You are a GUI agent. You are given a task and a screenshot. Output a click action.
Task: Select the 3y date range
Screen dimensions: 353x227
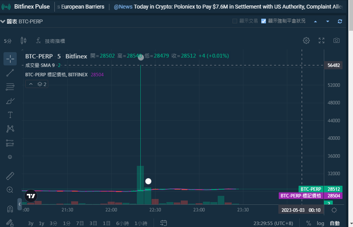click(31, 223)
